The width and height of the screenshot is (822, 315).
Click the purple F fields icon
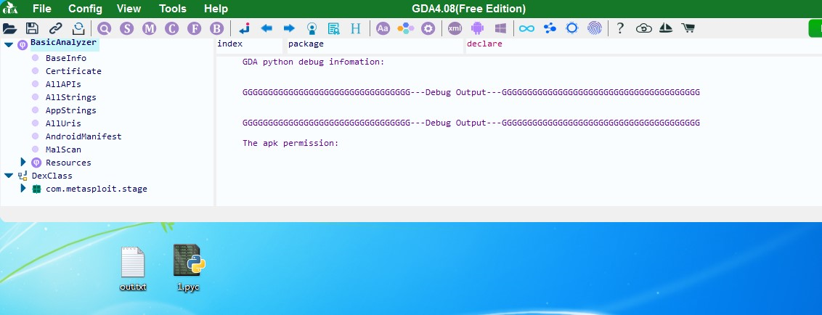coord(195,28)
